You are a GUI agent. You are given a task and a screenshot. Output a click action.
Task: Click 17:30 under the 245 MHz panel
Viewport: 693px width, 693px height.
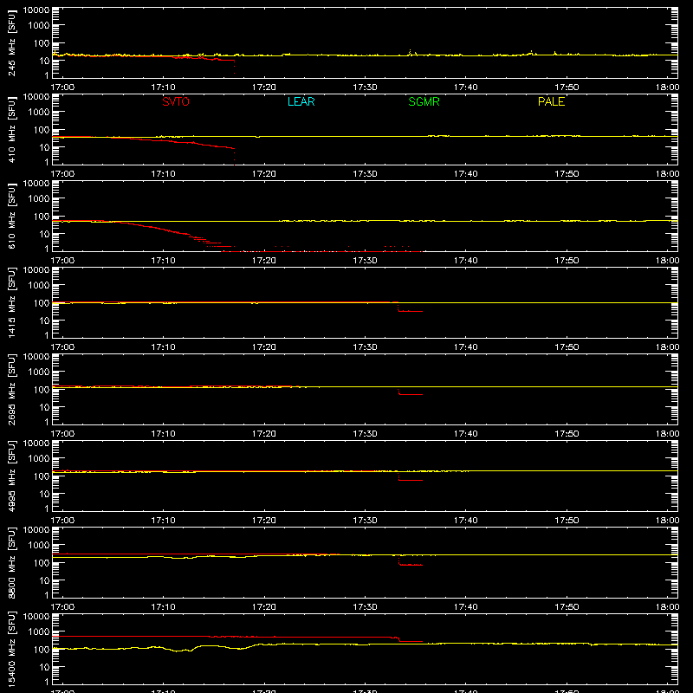[365, 87]
